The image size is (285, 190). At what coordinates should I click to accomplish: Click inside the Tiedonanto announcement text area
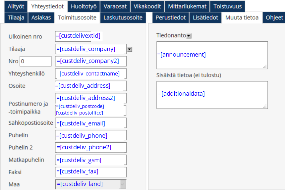click(x=212, y=55)
